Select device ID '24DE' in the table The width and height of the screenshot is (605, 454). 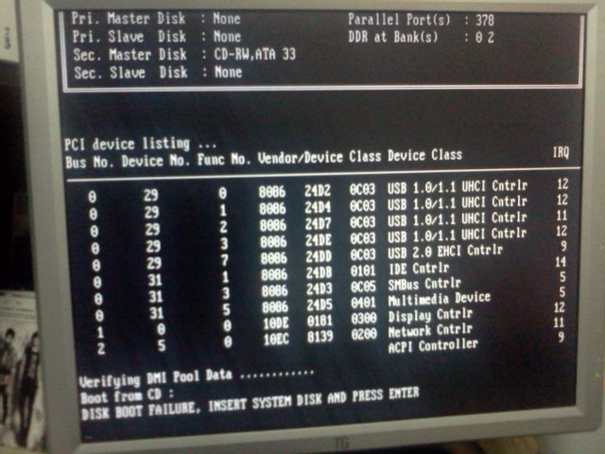(x=319, y=240)
